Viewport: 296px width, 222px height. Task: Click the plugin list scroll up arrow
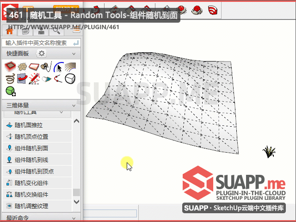point(76,121)
